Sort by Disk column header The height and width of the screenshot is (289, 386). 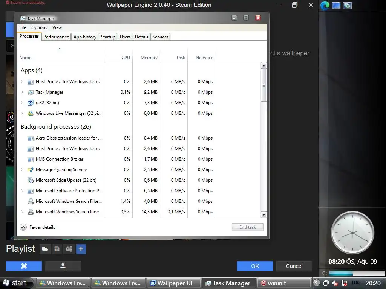click(174, 55)
